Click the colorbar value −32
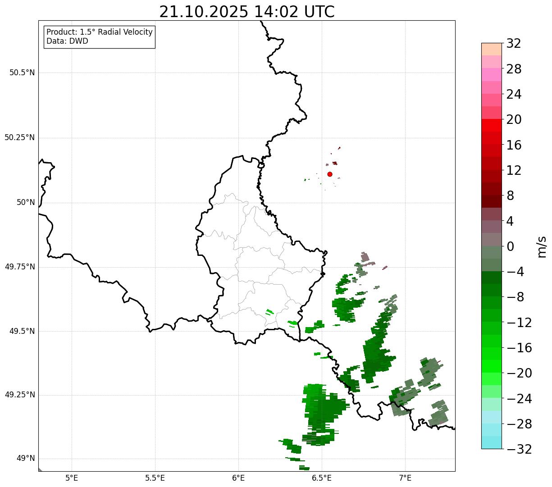Screen dimensions: 552x487 click(x=519, y=449)
